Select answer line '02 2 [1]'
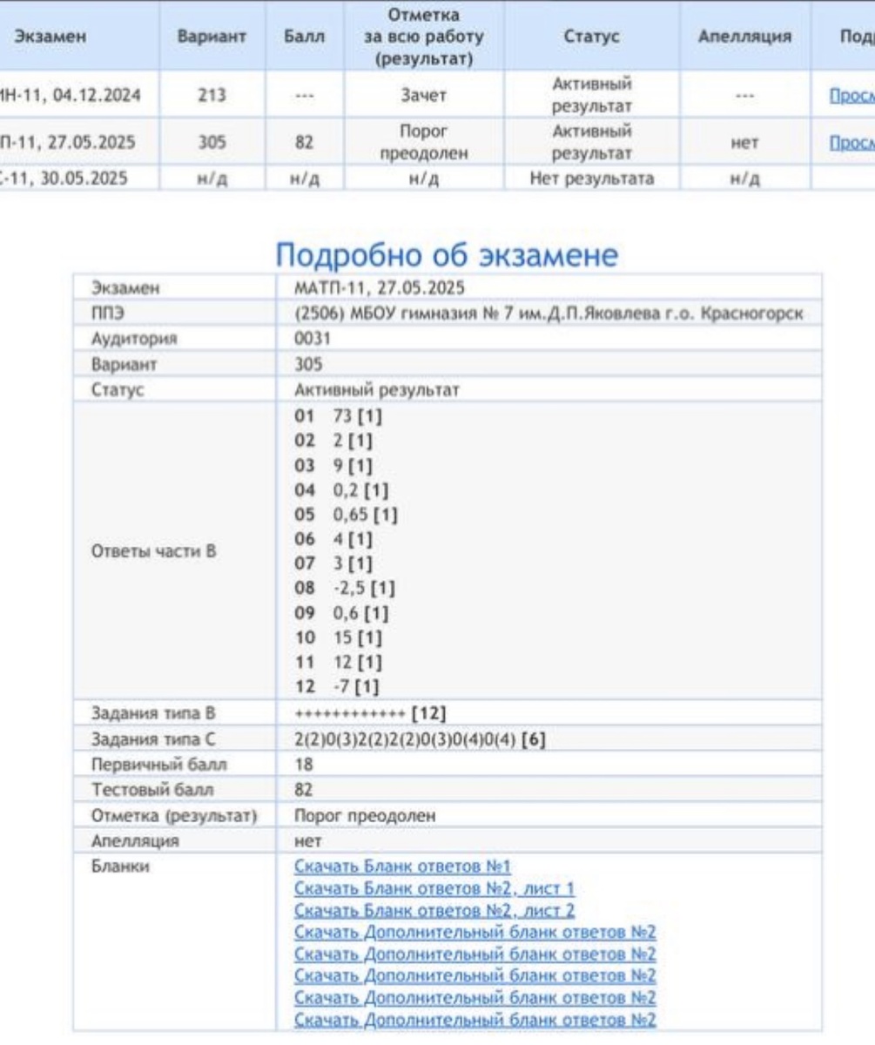 pos(334,442)
